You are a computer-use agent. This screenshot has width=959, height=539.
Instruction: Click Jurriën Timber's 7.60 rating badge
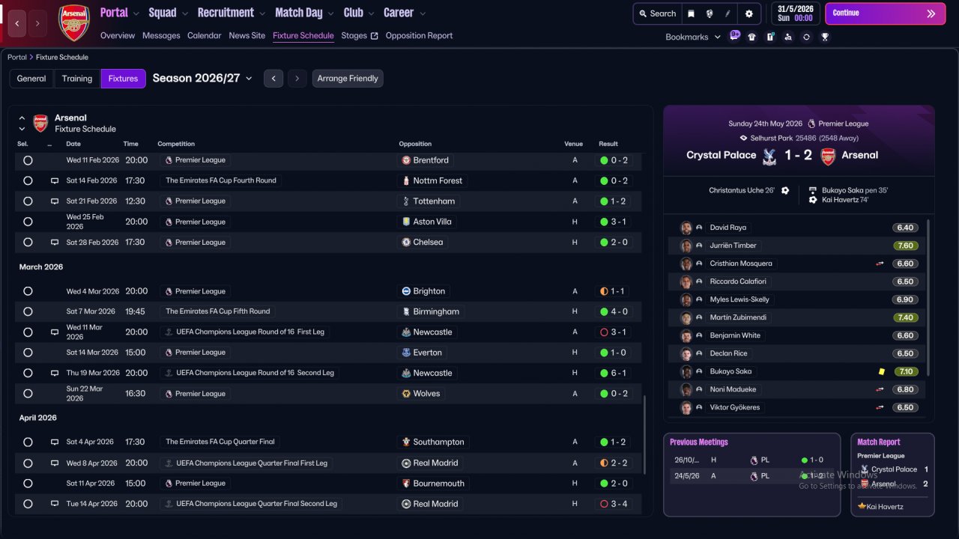(905, 246)
